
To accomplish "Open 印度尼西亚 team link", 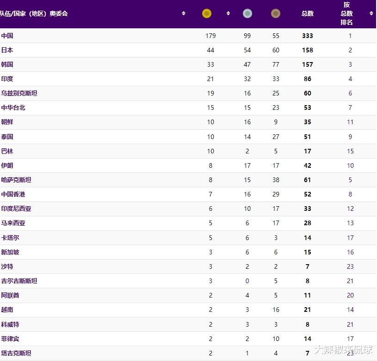I will 16,209.
